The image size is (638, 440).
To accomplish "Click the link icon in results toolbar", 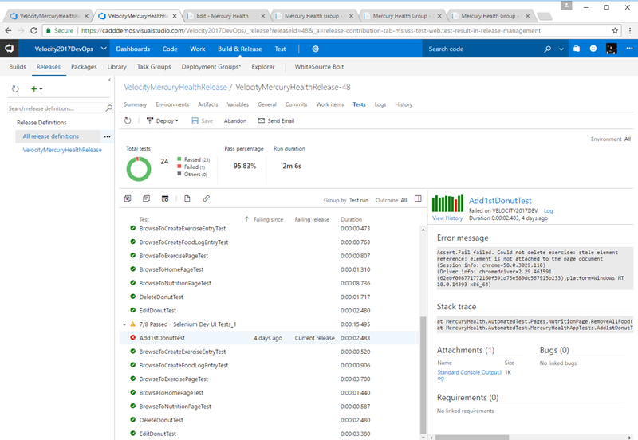I will click(x=207, y=198).
